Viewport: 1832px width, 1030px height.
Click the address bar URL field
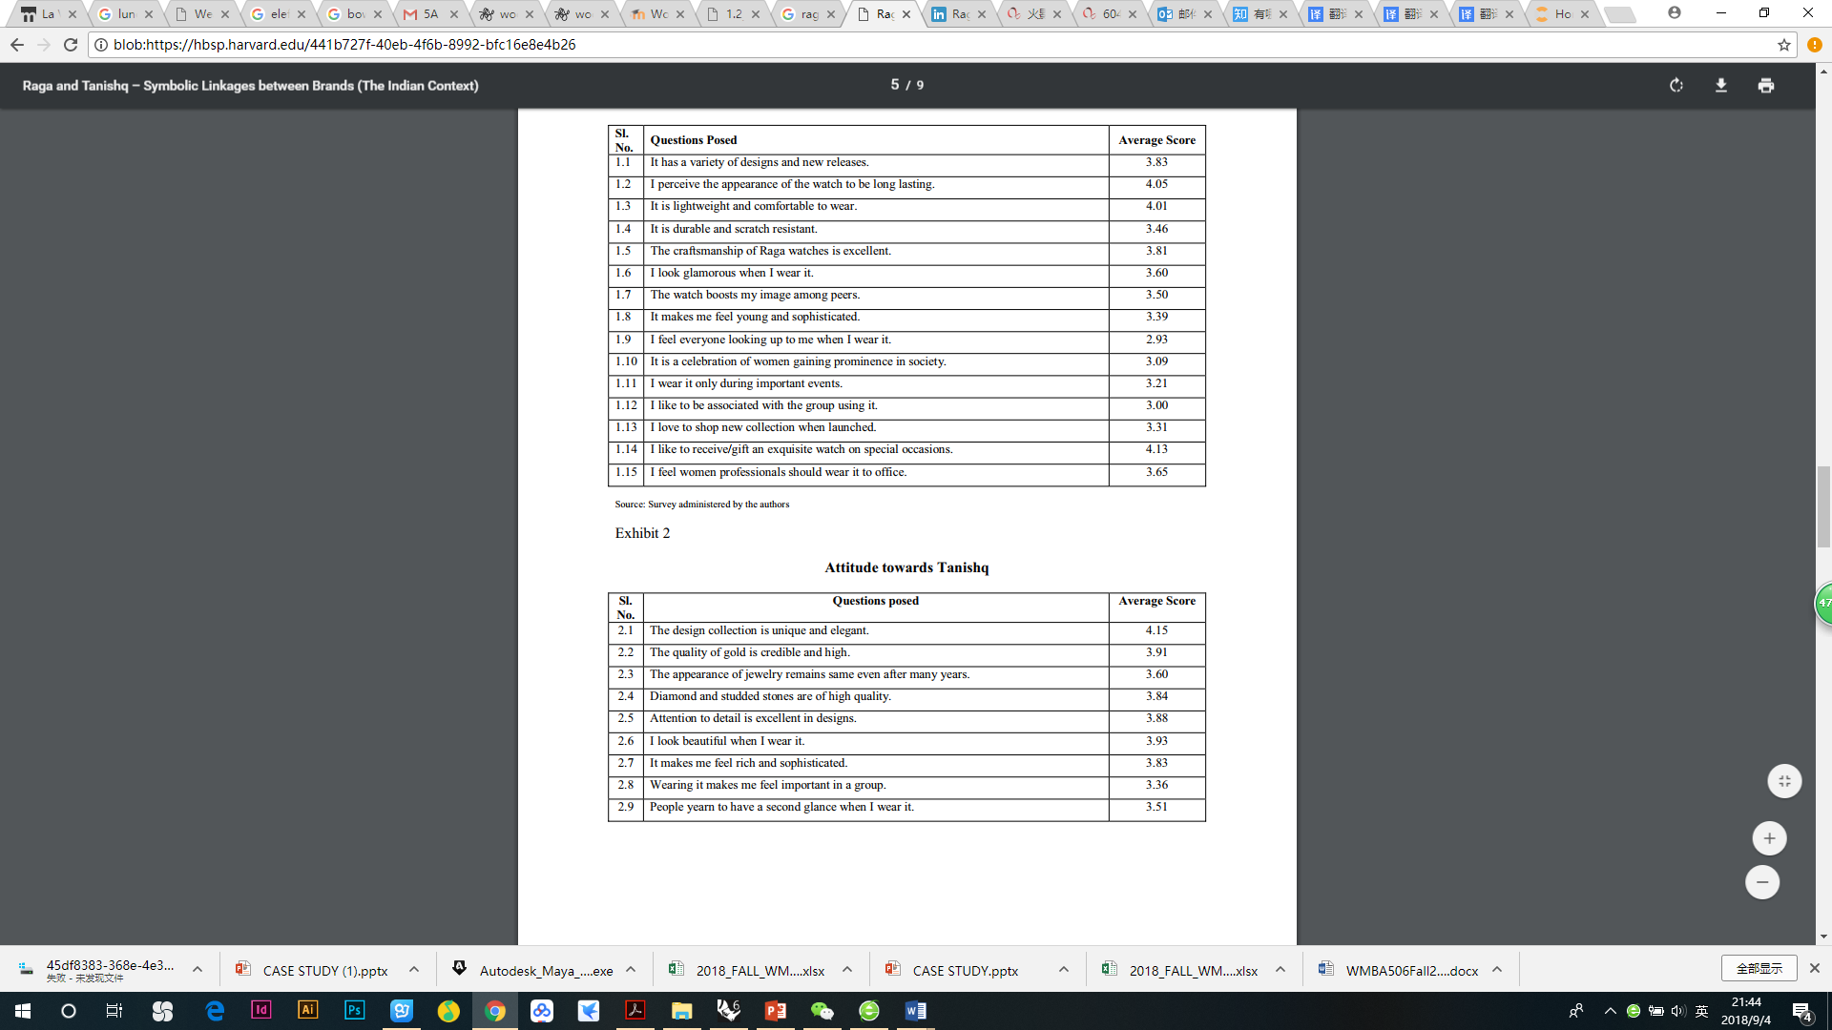point(935,45)
